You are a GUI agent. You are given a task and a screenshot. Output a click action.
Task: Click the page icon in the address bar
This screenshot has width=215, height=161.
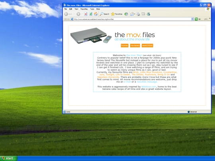tap(72, 19)
